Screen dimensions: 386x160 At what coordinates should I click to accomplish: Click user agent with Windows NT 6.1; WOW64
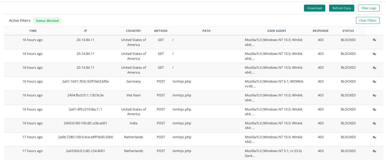click(274, 84)
